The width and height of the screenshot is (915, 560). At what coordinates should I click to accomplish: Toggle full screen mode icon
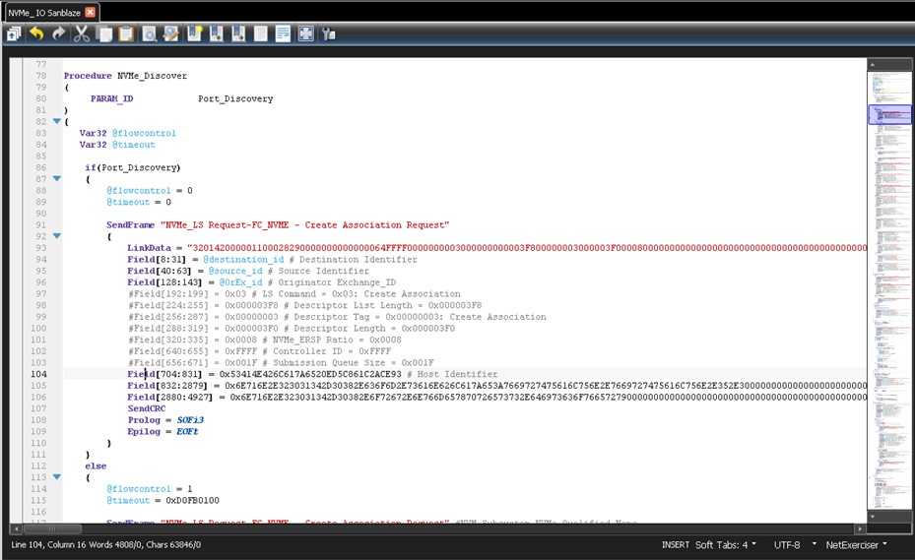(x=305, y=33)
